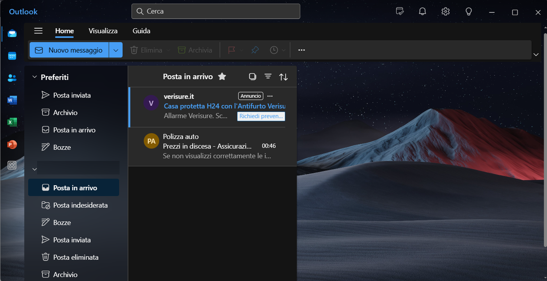Click the PA avatar of Polizza auto
Screen dimensions: 547x281
[151, 141]
